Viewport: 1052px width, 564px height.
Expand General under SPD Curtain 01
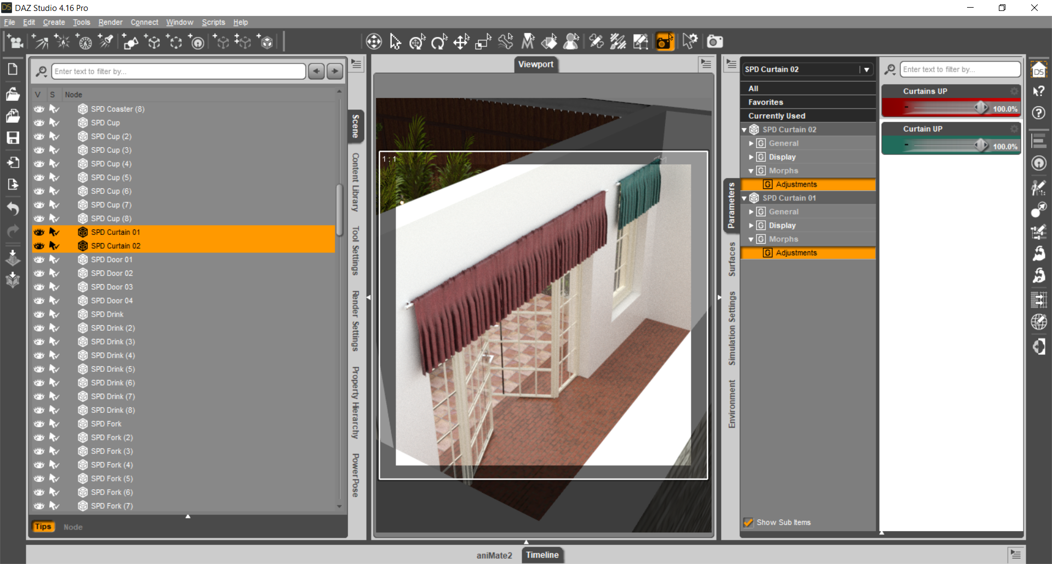[751, 212]
